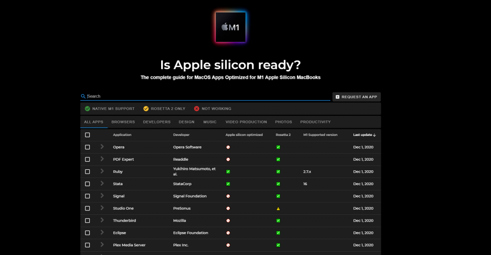Open the Photos tab
Image resolution: width=491 pixels, height=255 pixels.
[x=283, y=122]
